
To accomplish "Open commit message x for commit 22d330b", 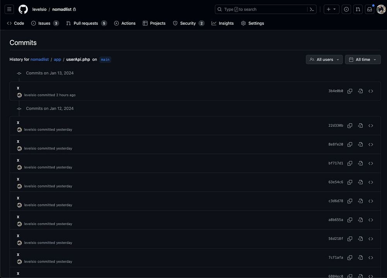I will pos(18,122).
